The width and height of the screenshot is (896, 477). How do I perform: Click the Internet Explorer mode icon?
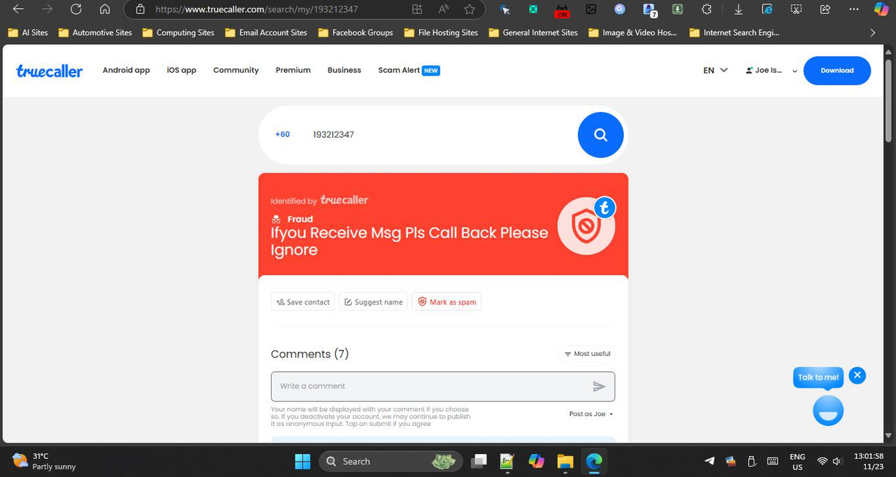point(767,10)
